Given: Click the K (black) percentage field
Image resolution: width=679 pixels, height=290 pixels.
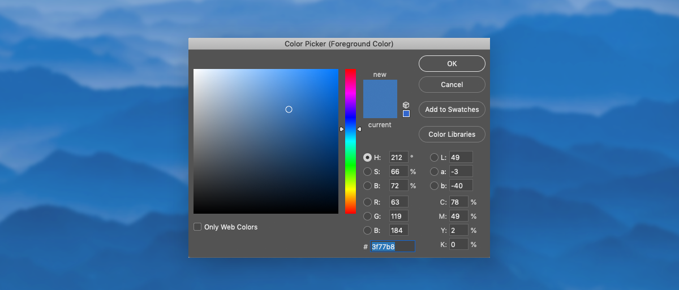Looking at the screenshot, I should [x=458, y=245].
